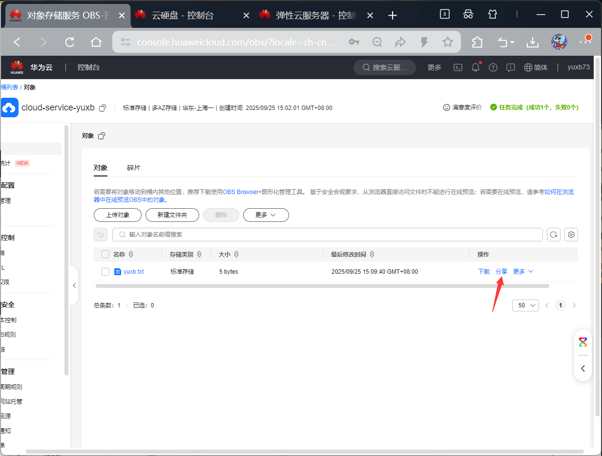This screenshot has width=602, height=456.
Task: Open the feedback message icon in header
Action: click(511, 67)
